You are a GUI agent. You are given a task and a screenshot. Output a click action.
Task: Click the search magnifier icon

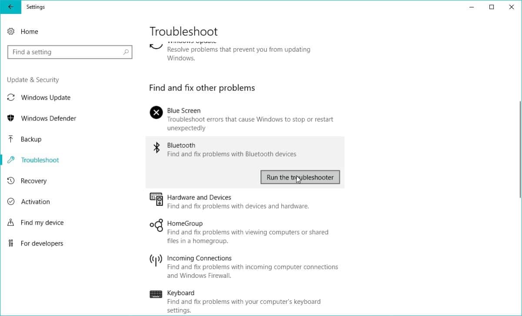tap(126, 52)
